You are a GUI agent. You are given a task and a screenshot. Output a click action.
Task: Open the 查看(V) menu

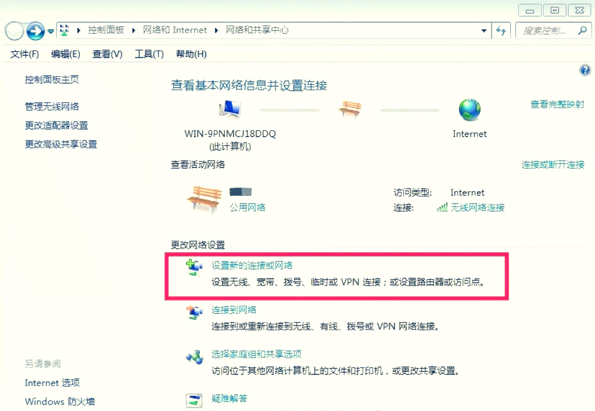tap(107, 54)
